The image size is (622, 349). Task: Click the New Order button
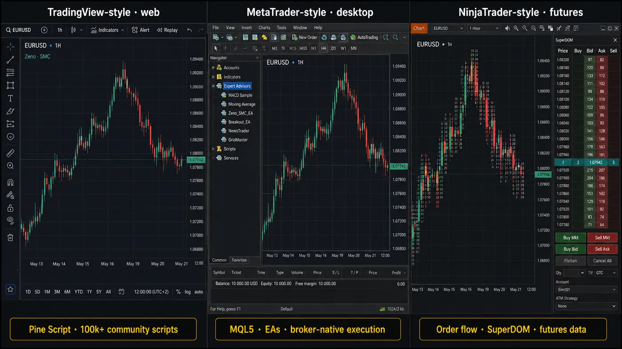click(x=304, y=38)
